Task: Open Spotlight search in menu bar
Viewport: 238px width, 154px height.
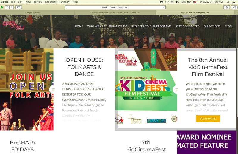Action: coord(228,2)
